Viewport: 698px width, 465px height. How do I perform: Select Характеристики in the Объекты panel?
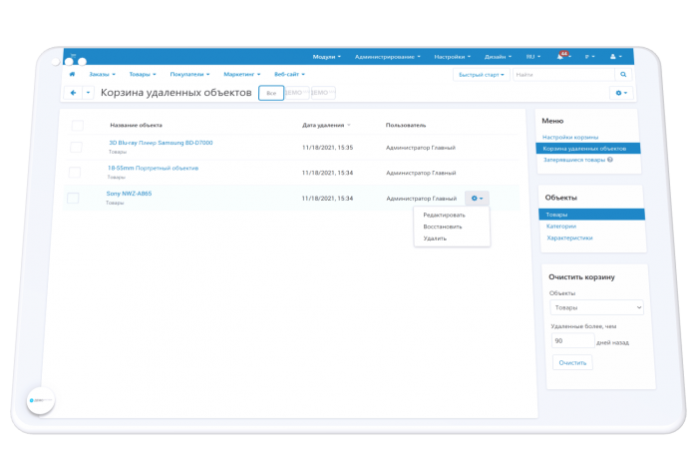569,237
